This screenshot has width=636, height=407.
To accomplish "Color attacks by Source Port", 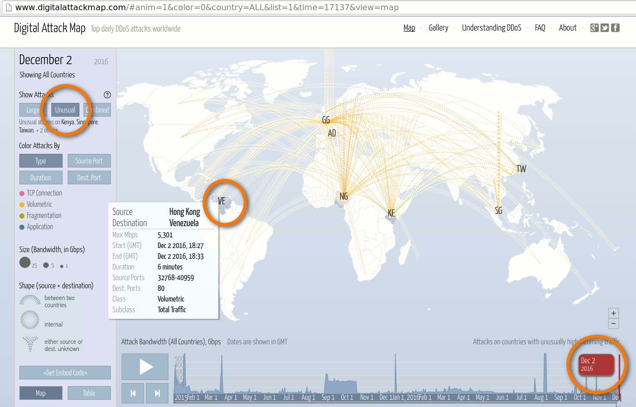I will [x=89, y=161].
